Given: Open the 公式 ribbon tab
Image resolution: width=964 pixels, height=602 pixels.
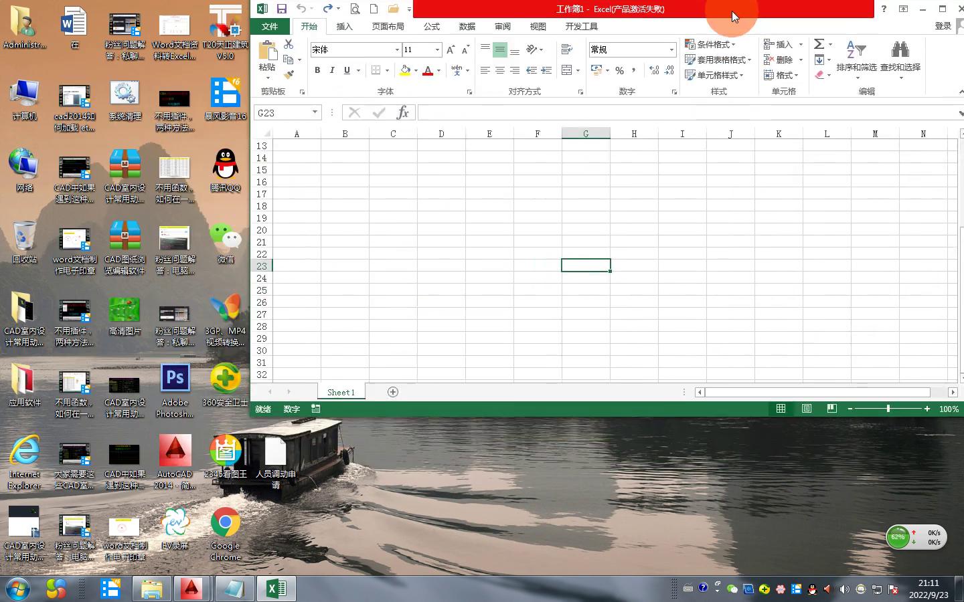Looking at the screenshot, I should click(432, 26).
